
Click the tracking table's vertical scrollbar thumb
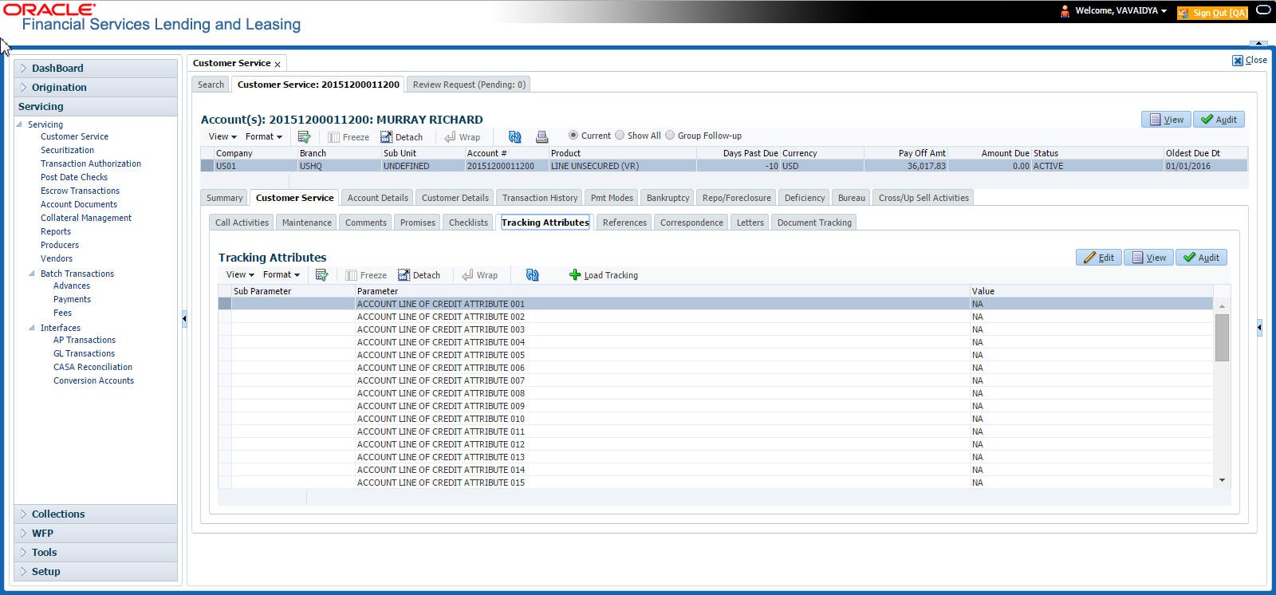click(x=1222, y=337)
